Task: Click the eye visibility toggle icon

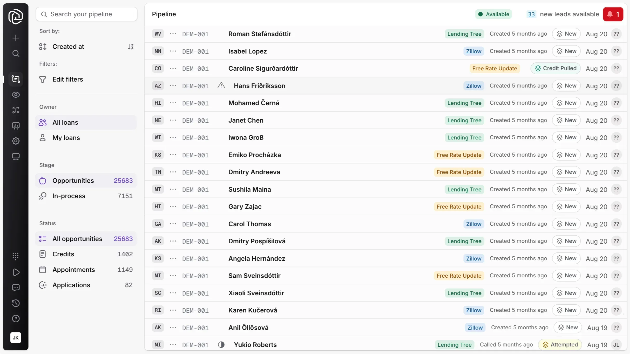Action: pos(16,94)
